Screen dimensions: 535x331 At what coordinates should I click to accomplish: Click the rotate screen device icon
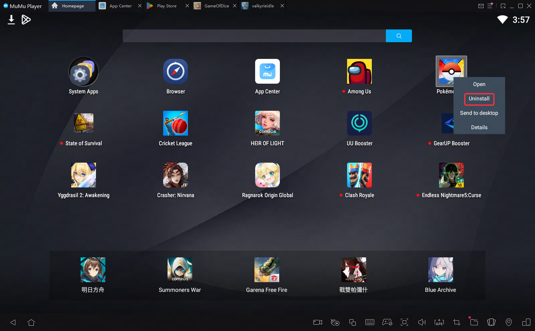526,322
